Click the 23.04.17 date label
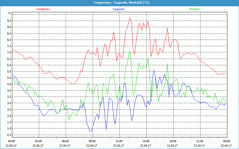Screen dimensions: 239x149 [226, 146]
